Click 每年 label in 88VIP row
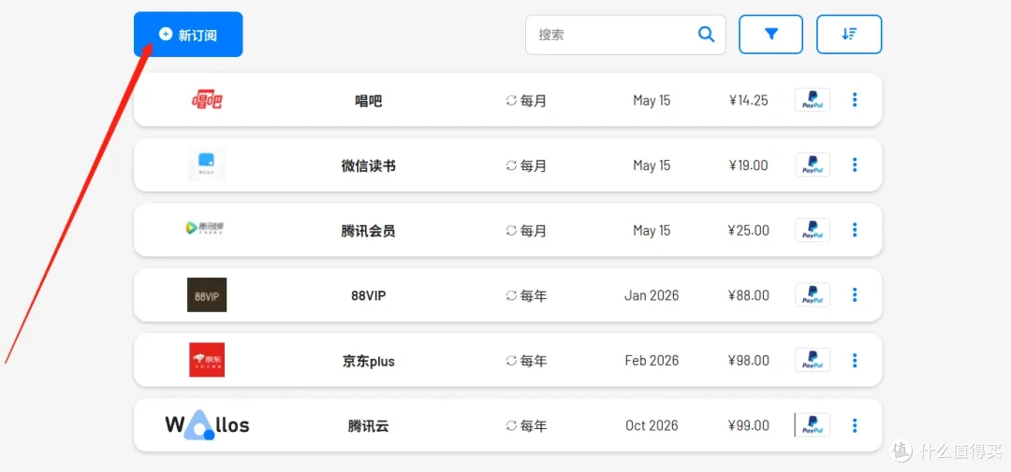 (x=534, y=296)
